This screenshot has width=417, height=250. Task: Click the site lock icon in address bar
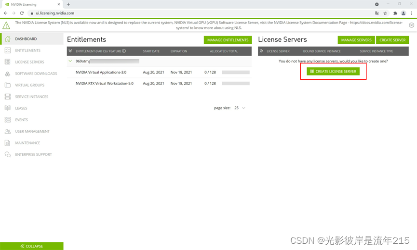pyautogui.click(x=32, y=13)
